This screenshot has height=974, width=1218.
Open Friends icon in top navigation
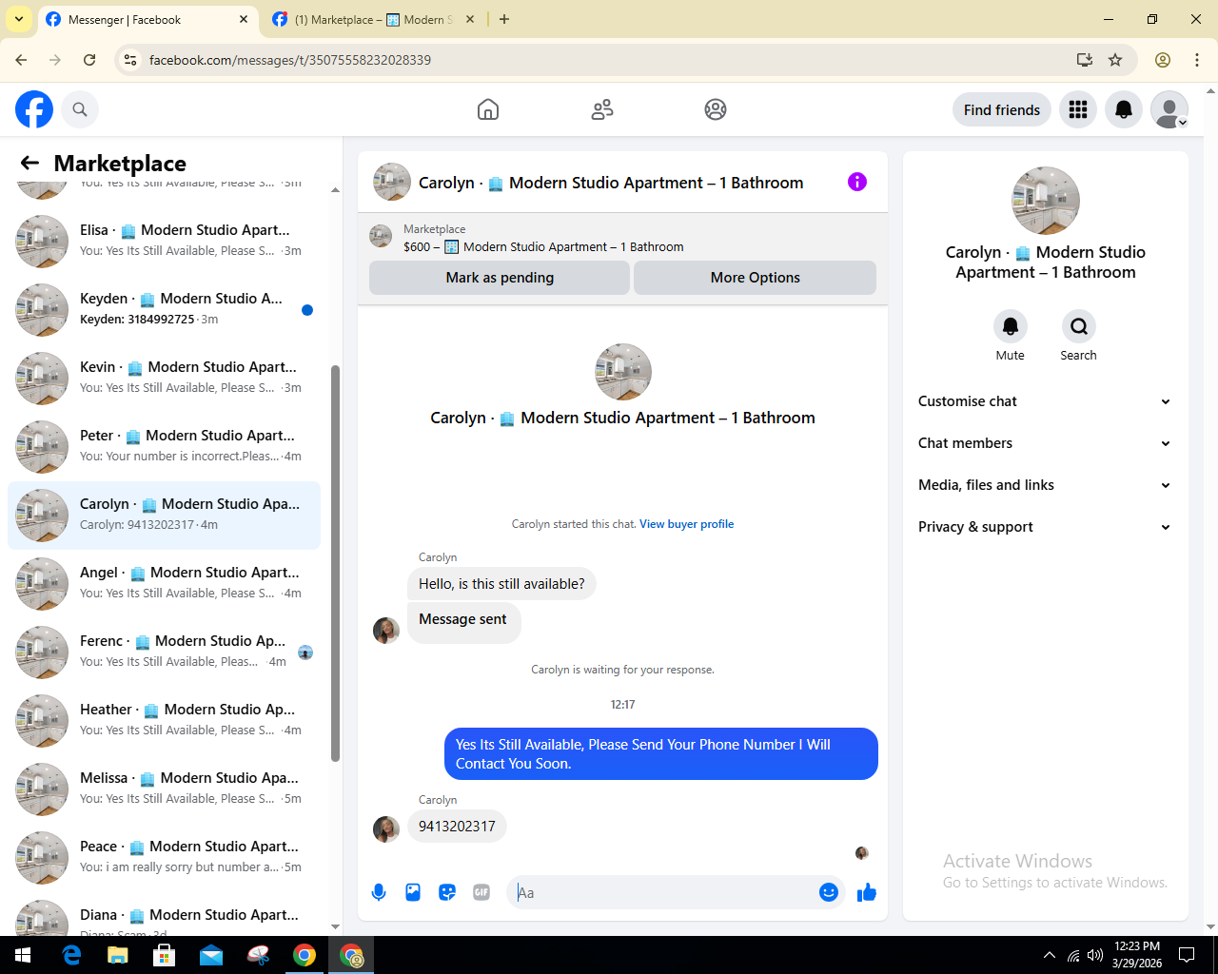tap(602, 109)
